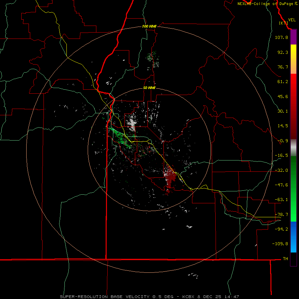Click the SUPER-RESOLUTION BASE VELOCITY caption text
The height and width of the screenshot is (299, 299).
click(105, 297)
